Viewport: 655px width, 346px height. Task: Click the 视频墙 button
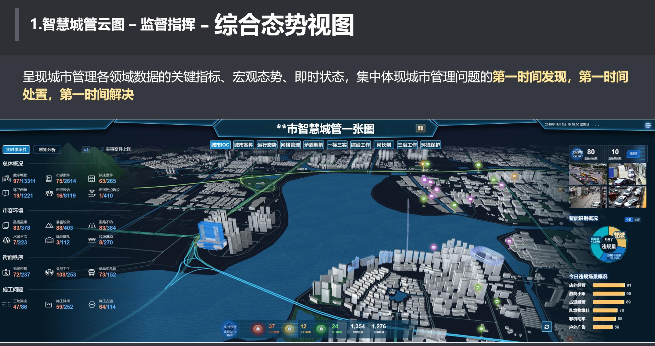[633, 154]
